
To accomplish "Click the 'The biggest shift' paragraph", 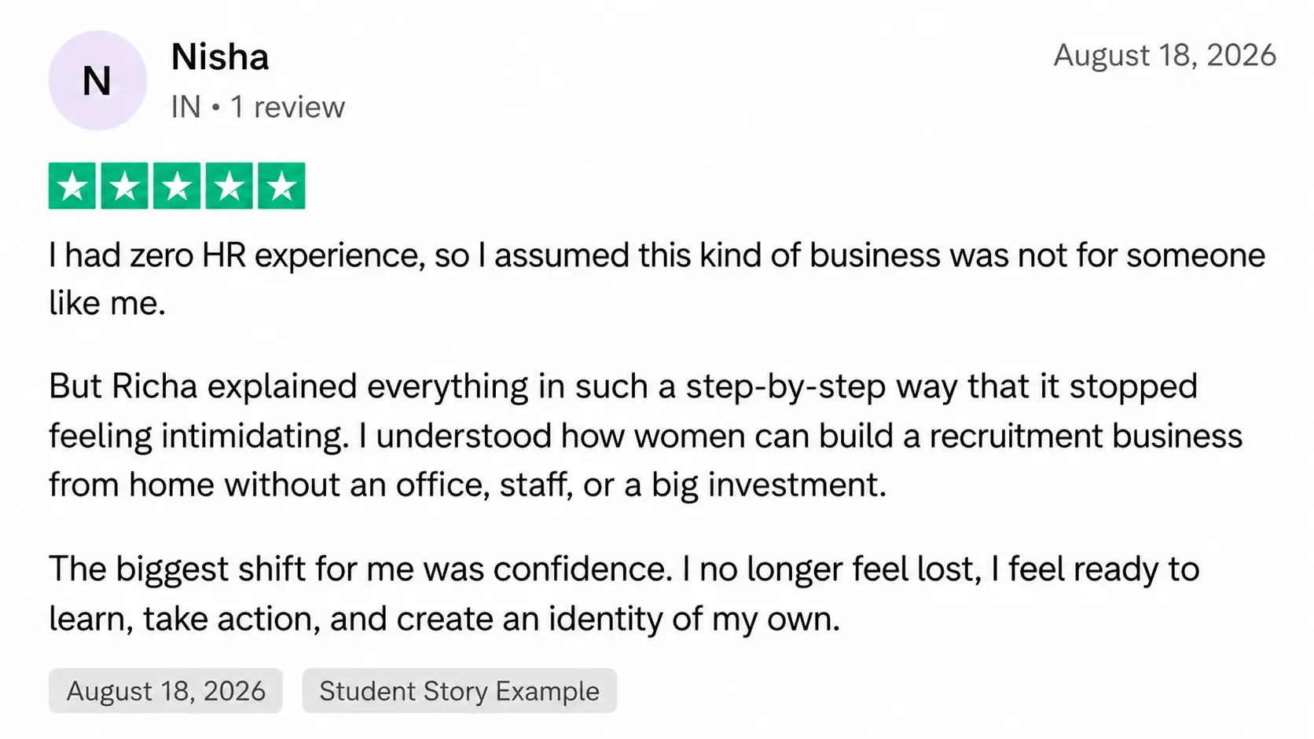I will 624,594.
